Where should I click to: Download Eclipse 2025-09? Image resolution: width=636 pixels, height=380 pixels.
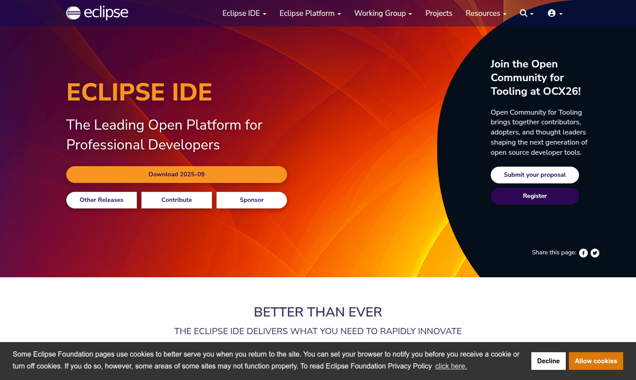coord(176,174)
